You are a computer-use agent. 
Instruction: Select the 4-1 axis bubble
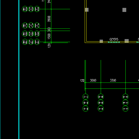pos(86,109)
